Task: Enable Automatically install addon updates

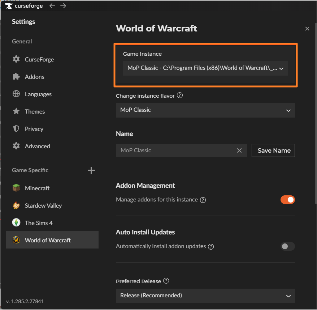Action: [287, 246]
